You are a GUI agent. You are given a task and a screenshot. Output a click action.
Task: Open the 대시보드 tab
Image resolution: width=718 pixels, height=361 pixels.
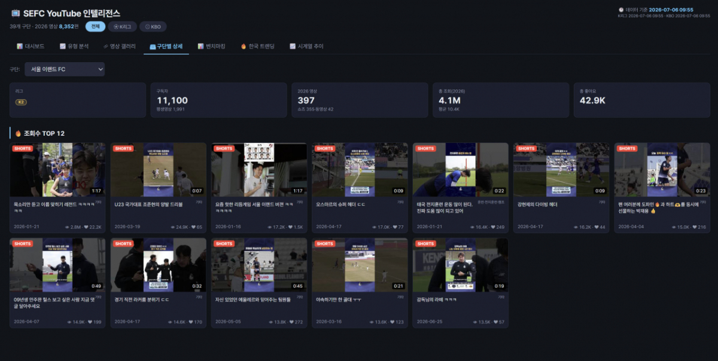point(31,46)
